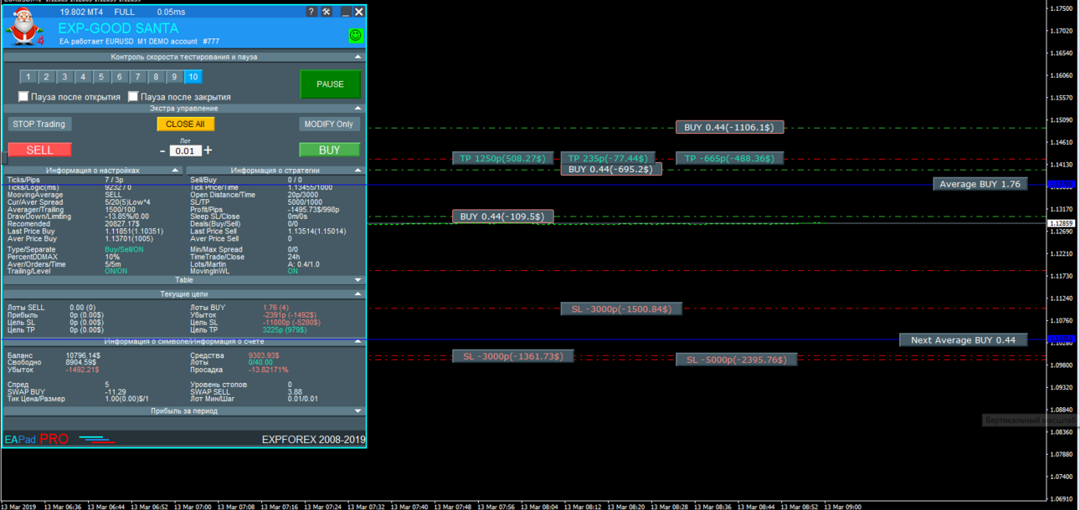Open the panel settings tools icon
The width and height of the screenshot is (1080, 510).
(x=327, y=12)
